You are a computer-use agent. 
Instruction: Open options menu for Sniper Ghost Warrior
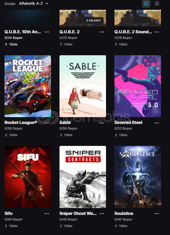tap(102, 214)
